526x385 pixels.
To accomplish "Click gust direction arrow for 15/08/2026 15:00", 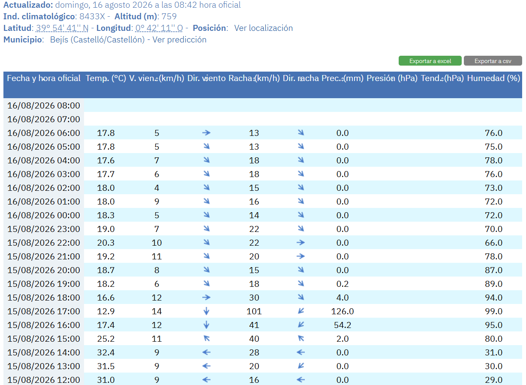I will click(301, 339).
